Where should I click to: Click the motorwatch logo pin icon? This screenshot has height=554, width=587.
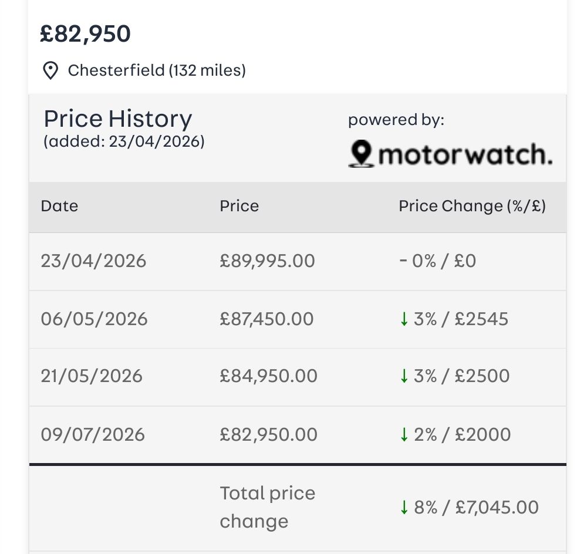361,154
